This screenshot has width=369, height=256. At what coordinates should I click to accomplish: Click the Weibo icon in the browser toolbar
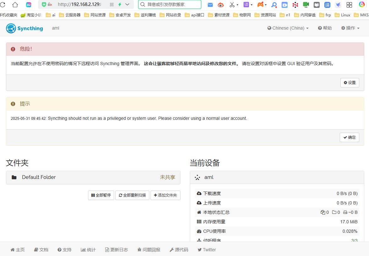[221, 5]
